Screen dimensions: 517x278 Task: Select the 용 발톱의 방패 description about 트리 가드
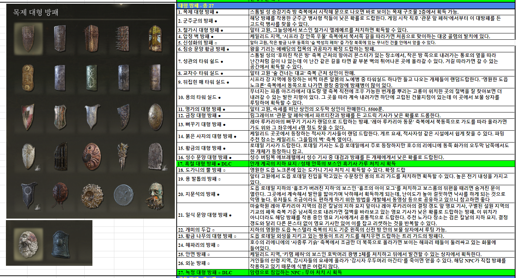(383, 179)
